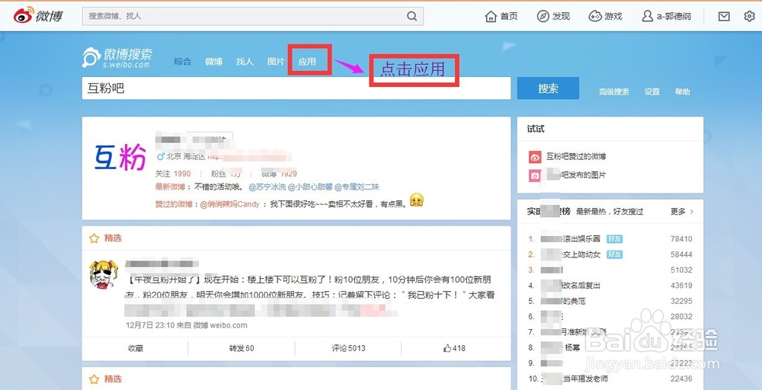Click 好友 tag beside 交上吻幼女
Screen dimensions: 762x390
(615, 254)
